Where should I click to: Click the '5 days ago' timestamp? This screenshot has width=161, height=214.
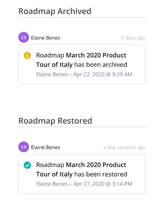(133, 38)
